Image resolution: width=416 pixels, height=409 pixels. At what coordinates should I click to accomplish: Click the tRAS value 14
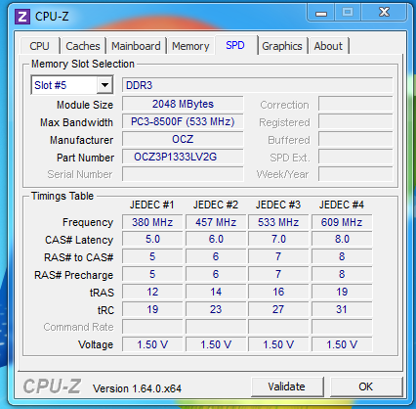216,292
